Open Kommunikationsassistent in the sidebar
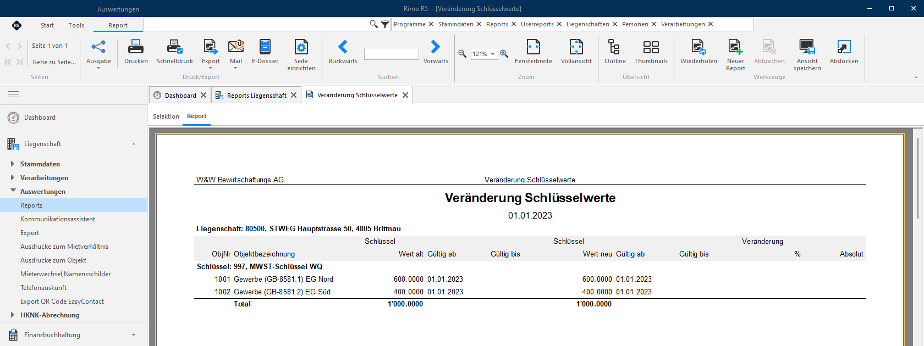This screenshot has width=924, height=346. click(x=58, y=219)
